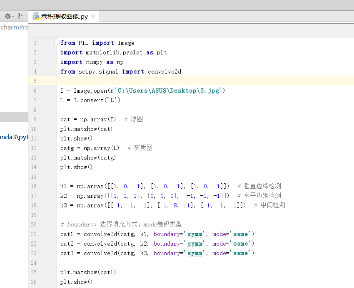Click variable 'k1' definition on line 16
This screenshot has height=288, width=354.
click(x=63, y=186)
